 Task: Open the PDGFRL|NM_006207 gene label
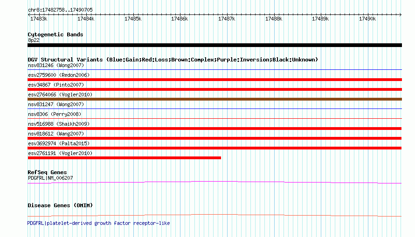coord(50,178)
